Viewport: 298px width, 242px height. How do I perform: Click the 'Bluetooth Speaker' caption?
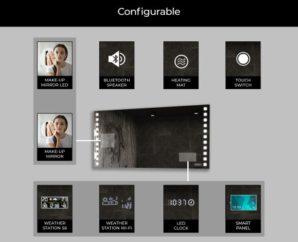point(117,83)
